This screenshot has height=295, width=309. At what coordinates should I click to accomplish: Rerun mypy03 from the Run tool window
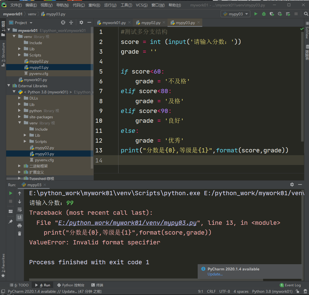pos(11,193)
